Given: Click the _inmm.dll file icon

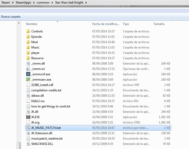Looking at the screenshot, I should [x=28, y=63].
